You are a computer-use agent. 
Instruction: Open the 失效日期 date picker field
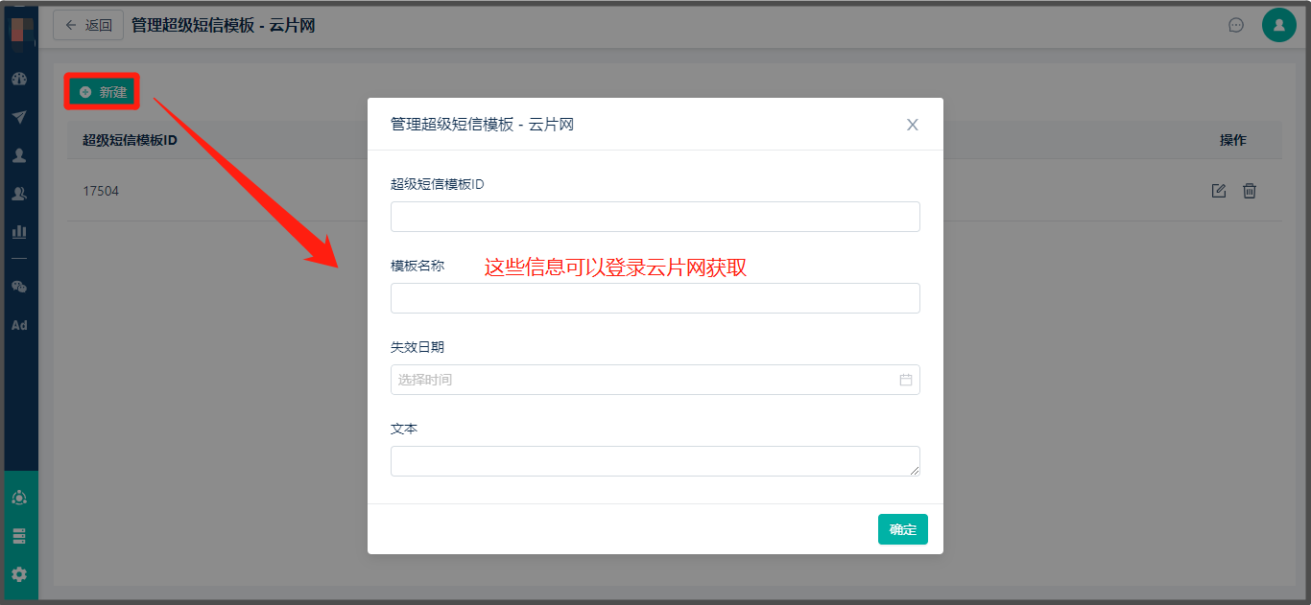click(655, 380)
